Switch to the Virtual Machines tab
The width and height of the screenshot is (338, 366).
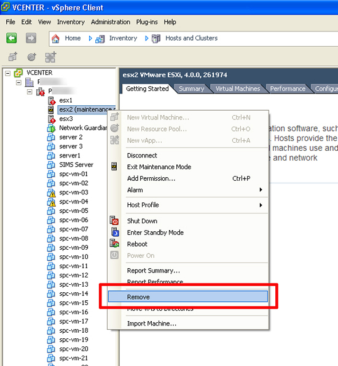point(238,89)
